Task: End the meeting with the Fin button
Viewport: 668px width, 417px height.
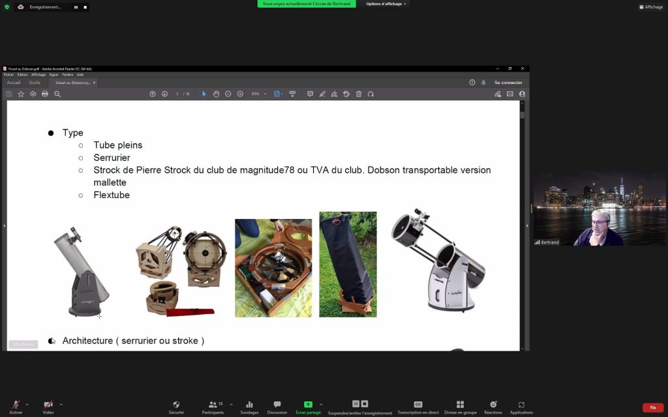Action: (652, 408)
